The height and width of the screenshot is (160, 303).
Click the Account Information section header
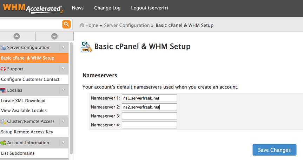pos(34,143)
